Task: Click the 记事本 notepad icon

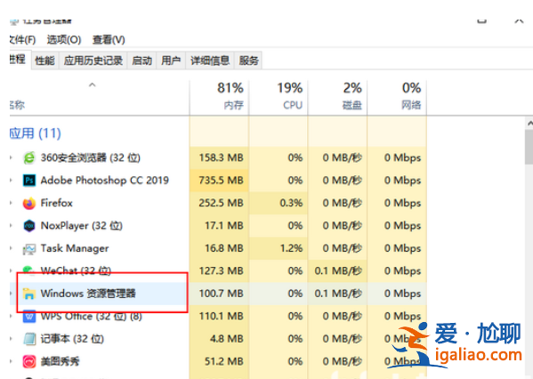Action: (29, 339)
